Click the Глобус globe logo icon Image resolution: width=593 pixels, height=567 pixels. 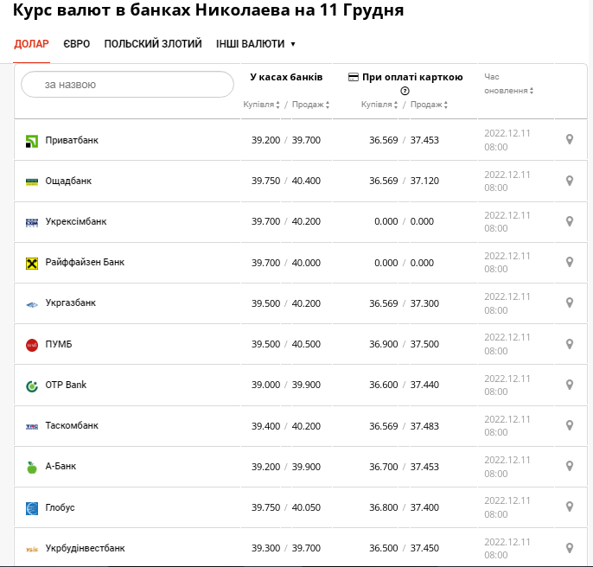tap(32, 508)
